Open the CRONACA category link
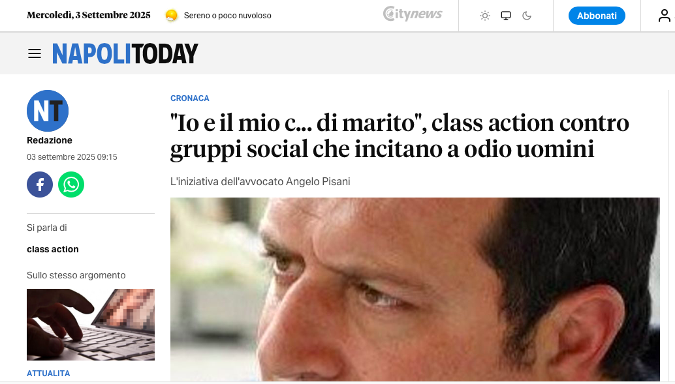The image size is (675, 384). (x=190, y=98)
